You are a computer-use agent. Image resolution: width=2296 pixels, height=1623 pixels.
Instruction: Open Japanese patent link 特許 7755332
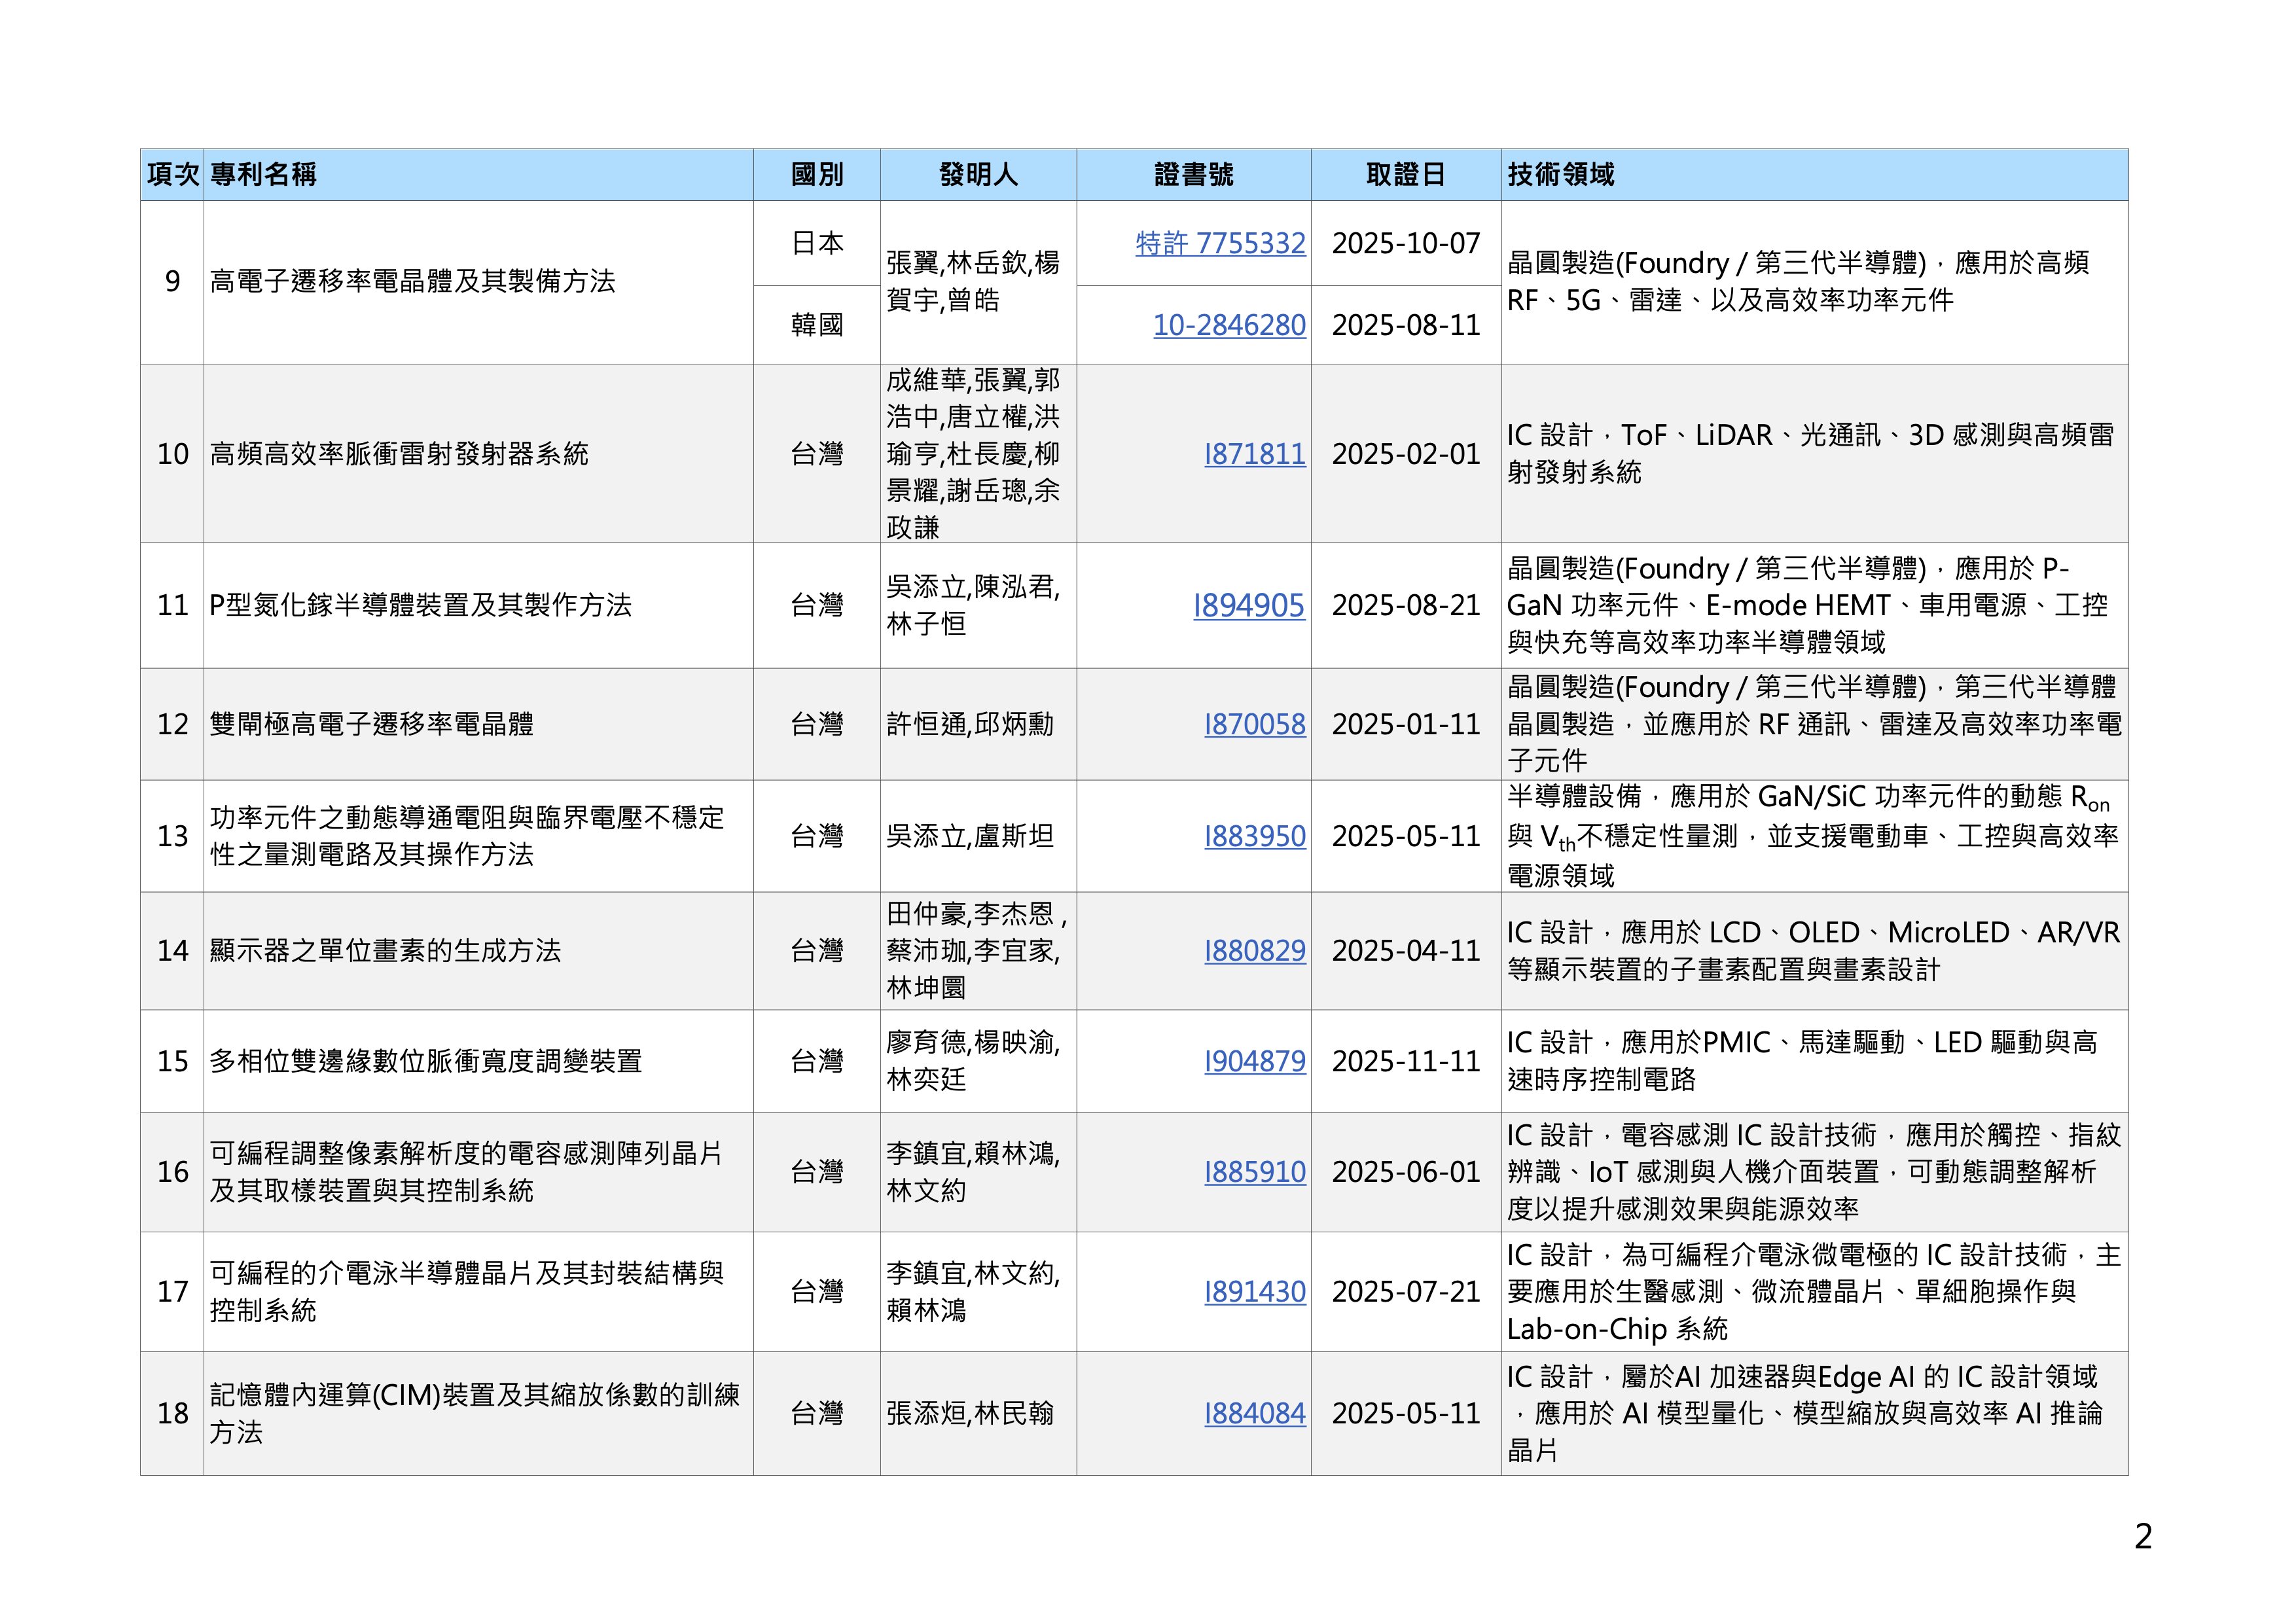[x=1220, y=243]
